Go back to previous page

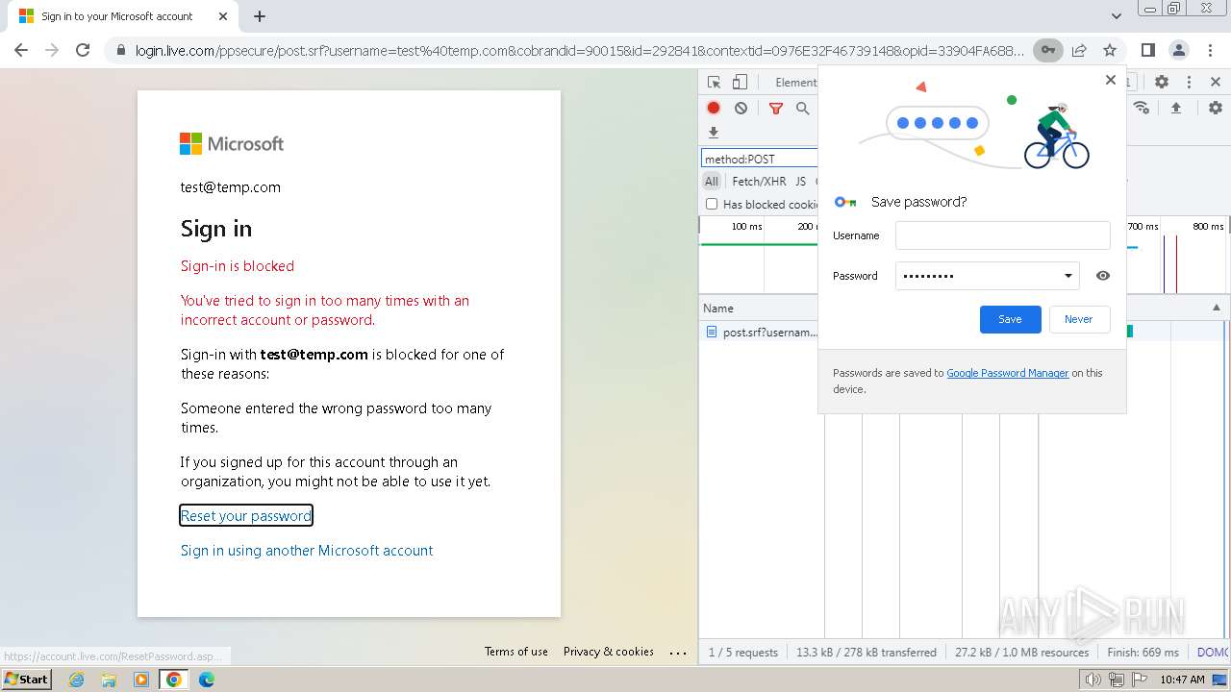pos(21,50)
